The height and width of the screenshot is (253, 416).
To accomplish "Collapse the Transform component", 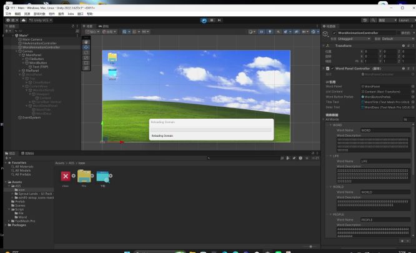I will click(324, 46).
